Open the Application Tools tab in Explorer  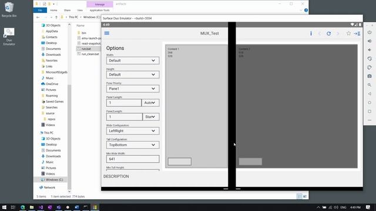pyautogui.click(x=99, y=11)
